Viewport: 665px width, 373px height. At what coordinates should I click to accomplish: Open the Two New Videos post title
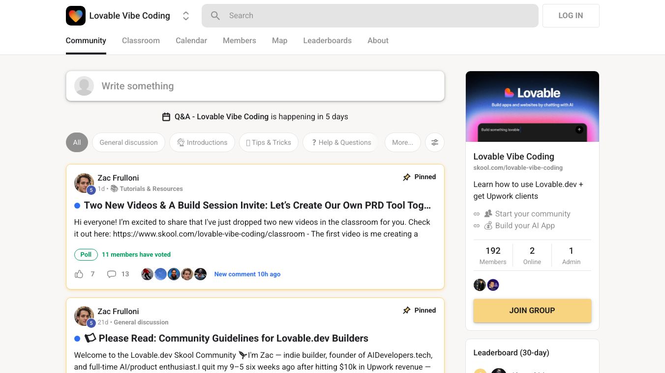tap(257, 205)
